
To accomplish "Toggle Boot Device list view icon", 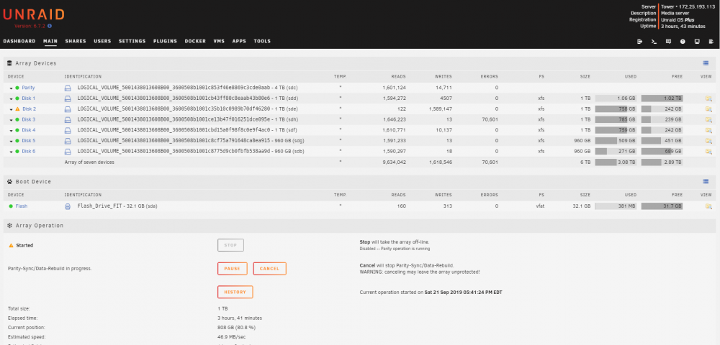I will point(706,181).
